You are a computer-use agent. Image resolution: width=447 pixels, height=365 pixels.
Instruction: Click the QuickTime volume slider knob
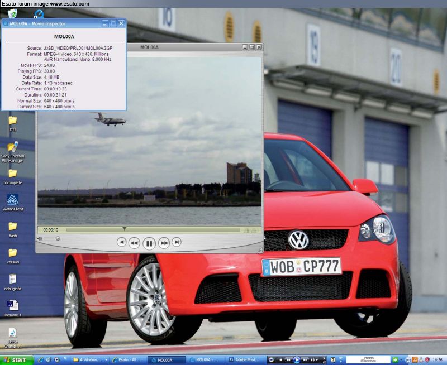tap(58, 238)
